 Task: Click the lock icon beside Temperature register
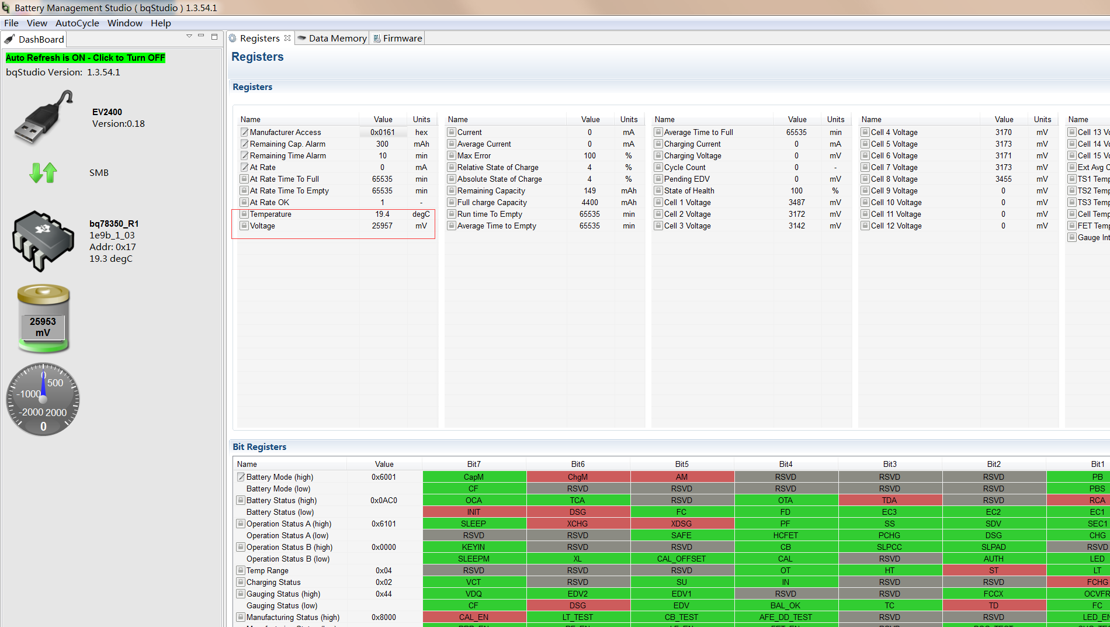point(245,214)
